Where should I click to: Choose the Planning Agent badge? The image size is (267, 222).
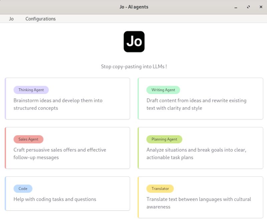pos(164,139)
